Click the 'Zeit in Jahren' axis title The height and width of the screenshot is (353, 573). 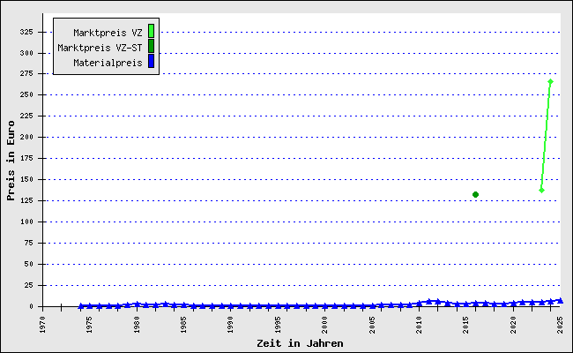[x=300, y=343]
